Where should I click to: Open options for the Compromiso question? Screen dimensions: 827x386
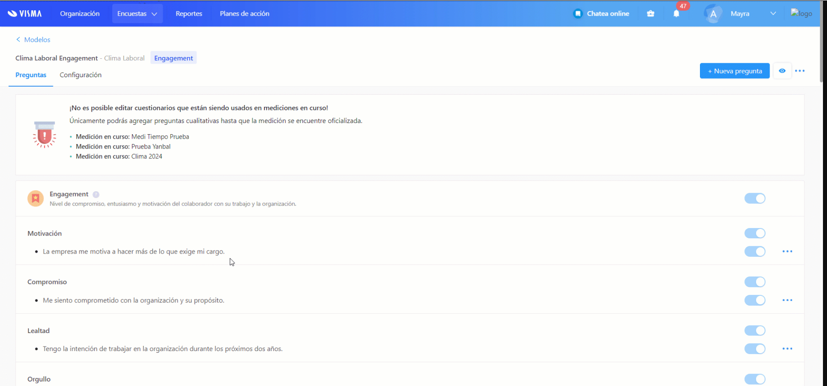[787, 300]
